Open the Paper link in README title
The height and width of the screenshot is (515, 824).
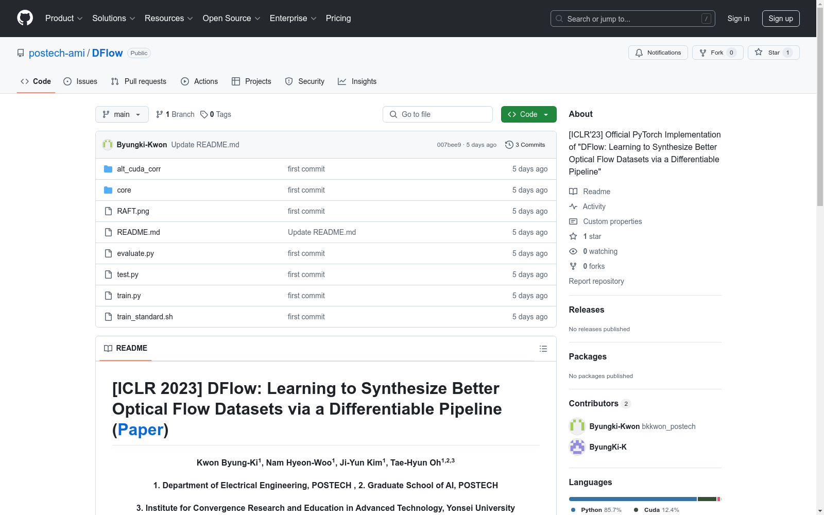pos(141,430)
